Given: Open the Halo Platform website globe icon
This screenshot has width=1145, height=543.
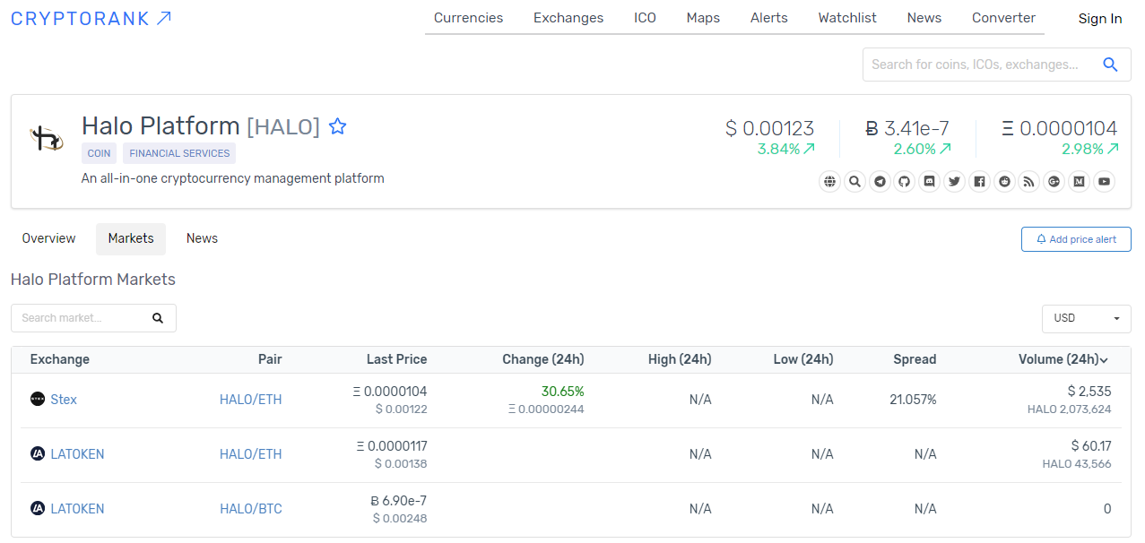Looking at the screenshot, I should click(830, 182).
